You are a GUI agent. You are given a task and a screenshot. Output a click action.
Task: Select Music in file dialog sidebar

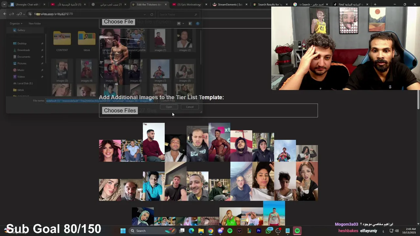21,70
